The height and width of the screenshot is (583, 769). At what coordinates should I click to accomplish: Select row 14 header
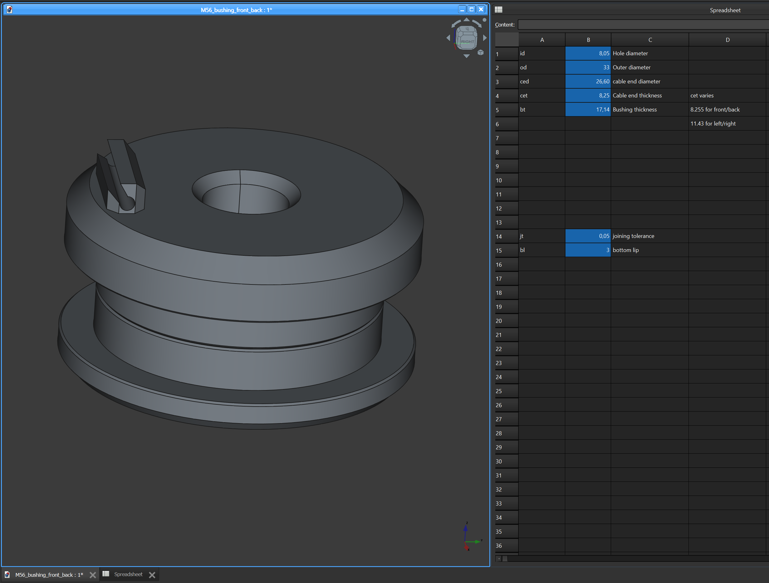pyautogui.click(x=507, y=236)
